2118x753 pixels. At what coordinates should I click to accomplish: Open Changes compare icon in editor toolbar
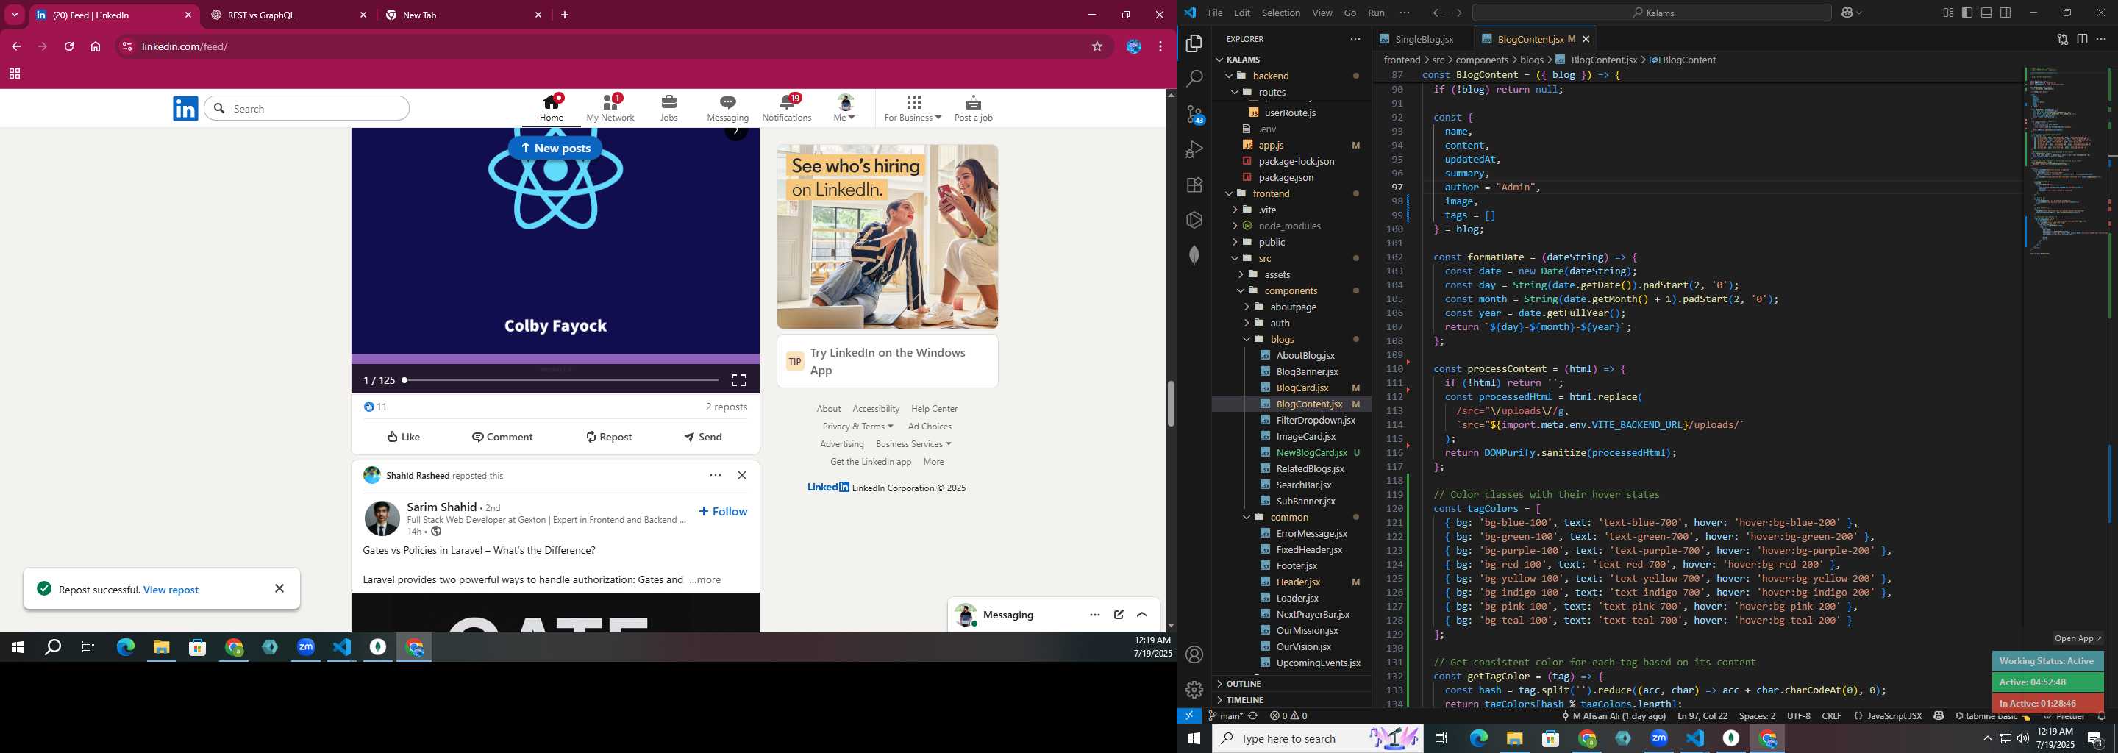click(x=2062, y=39)
